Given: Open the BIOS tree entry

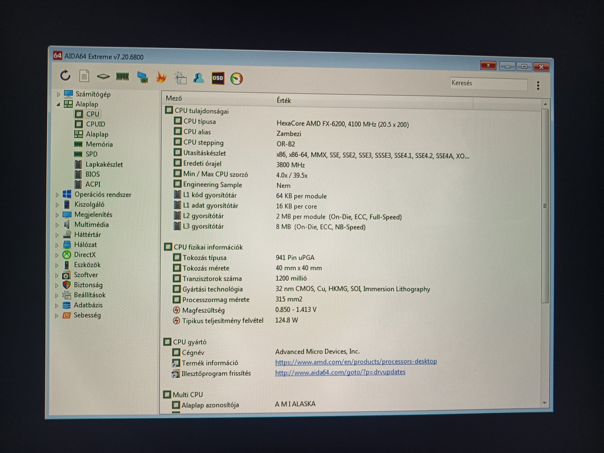Looking at the screenshot, I should pyautogui.click(x=92, y=174).
